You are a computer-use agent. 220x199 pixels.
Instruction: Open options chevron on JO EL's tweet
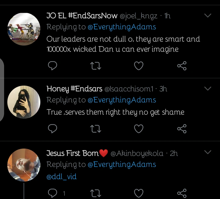(x=207, y=16)
